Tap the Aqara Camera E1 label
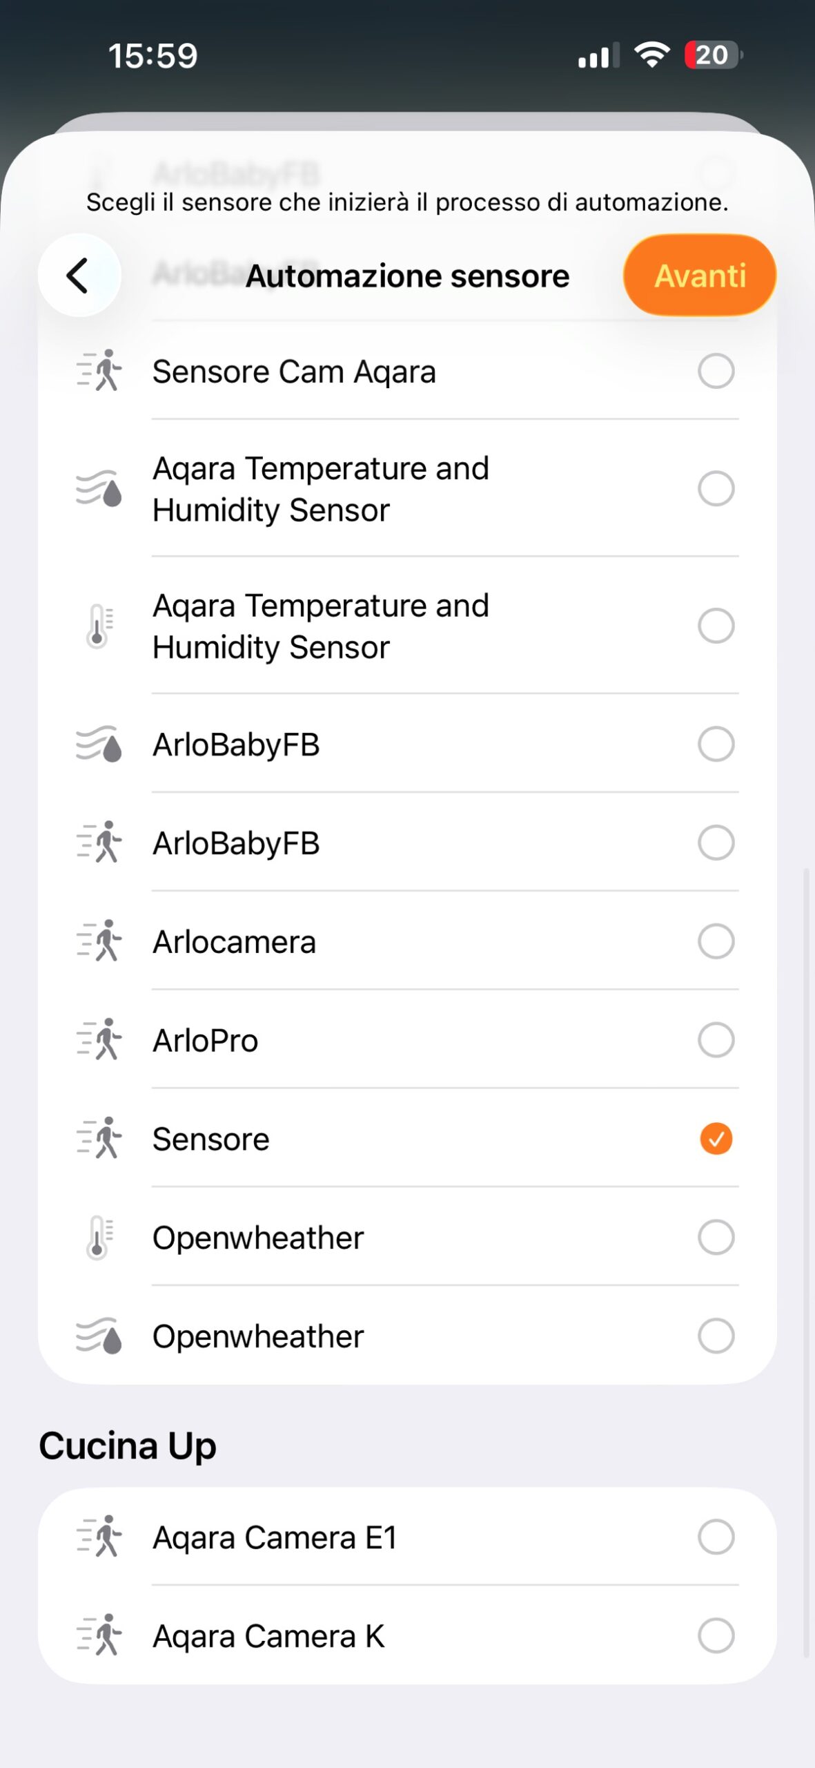The height and width of the screenshot is (1768, 815). 275,1538
